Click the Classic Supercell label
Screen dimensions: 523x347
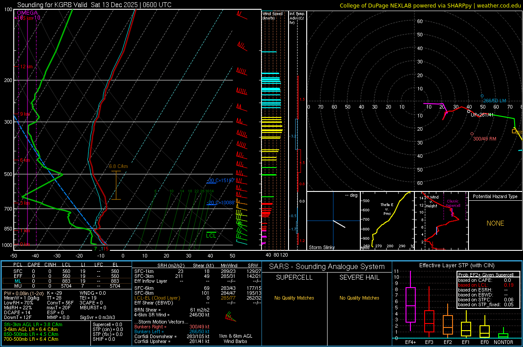[x=453, y=203]
